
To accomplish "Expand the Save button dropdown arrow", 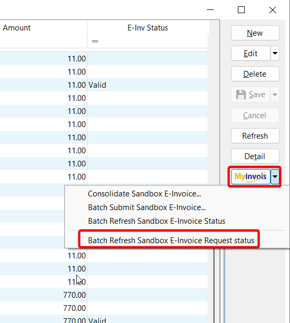I will (x=275, y=95).
